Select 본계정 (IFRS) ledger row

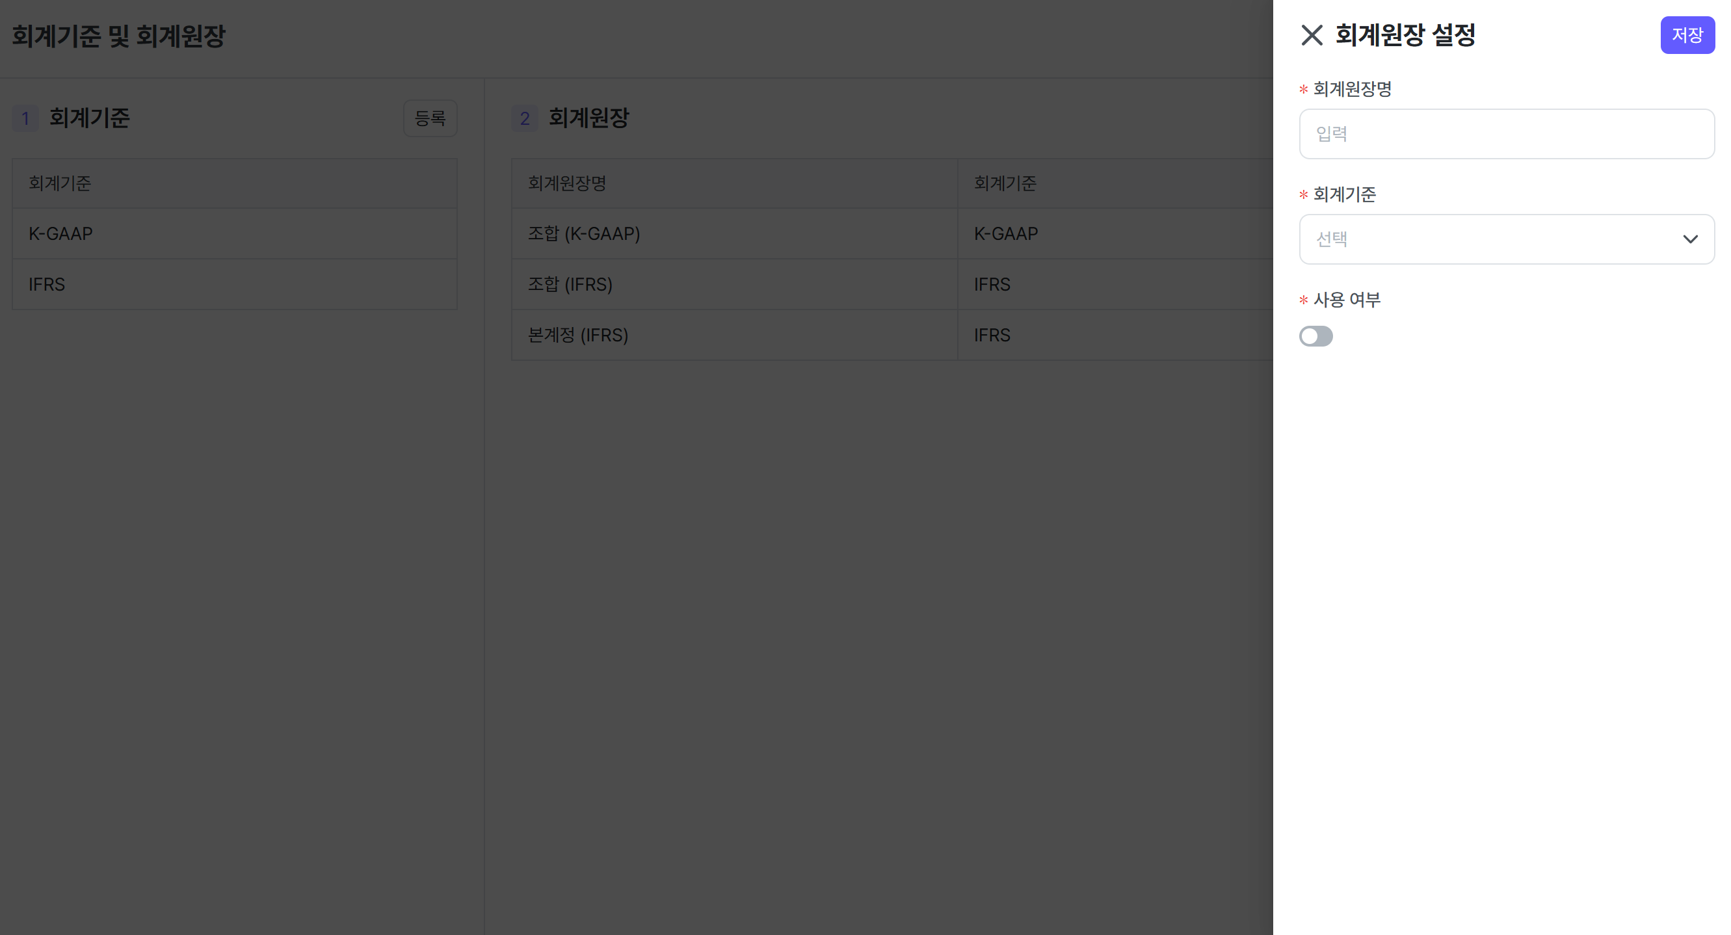click(892, 335)
